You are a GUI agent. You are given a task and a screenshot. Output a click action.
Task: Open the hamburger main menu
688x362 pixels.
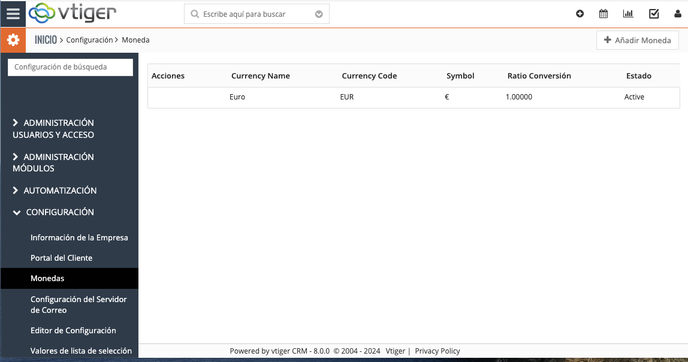pyautogui.click(x=13, y=14)
